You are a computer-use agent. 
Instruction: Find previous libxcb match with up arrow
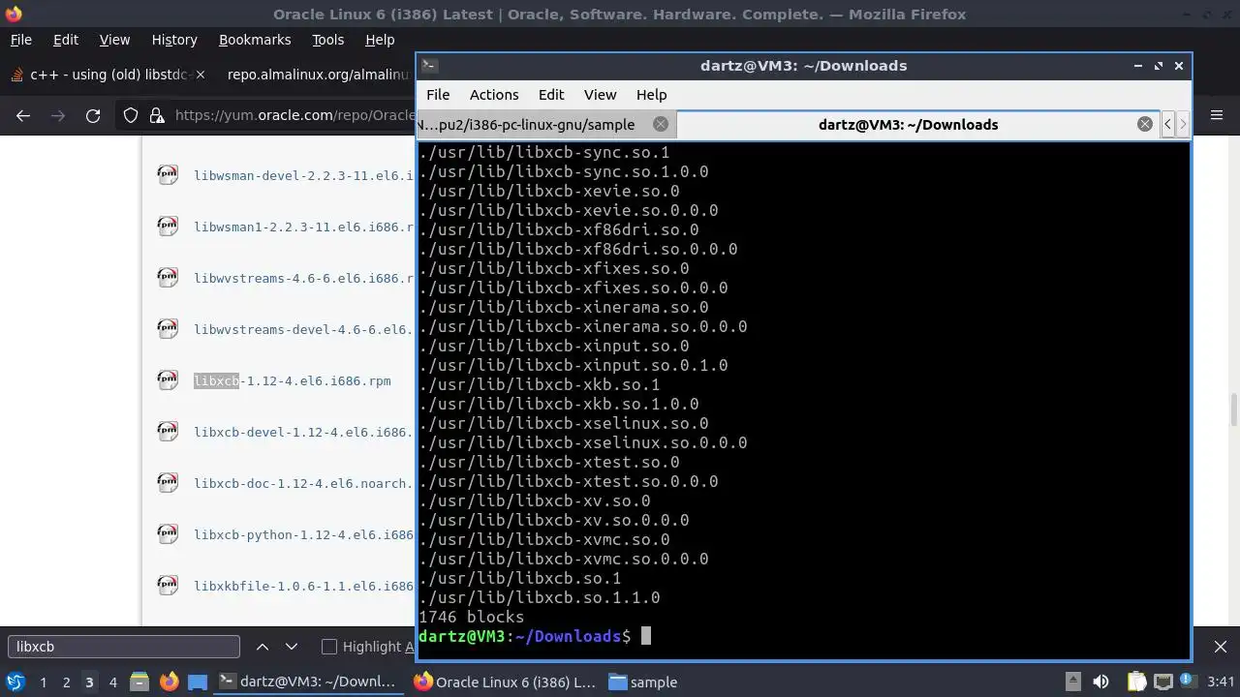(263, 647)
